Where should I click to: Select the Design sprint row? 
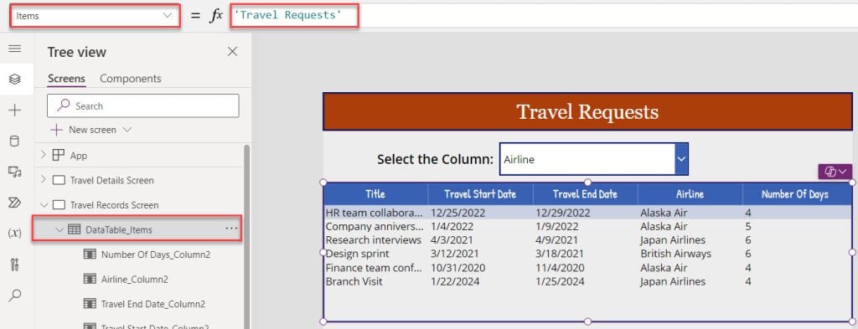tap(587, 254)
